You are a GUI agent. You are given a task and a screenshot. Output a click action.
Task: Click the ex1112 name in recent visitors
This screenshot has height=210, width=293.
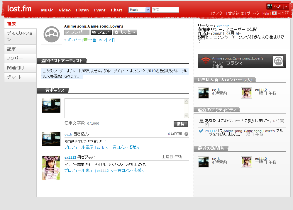point(261,159)
